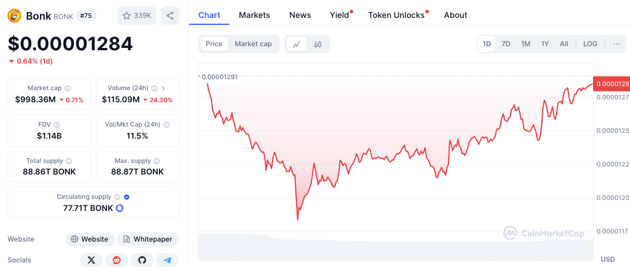Open the Telegram social icon
Viewport: 630px width, 267px height.
coord(168,260)
